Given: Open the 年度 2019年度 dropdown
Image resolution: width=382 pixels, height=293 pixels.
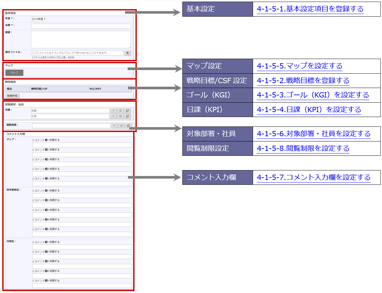Looking at the screenshot, I should tap(39, 19).
